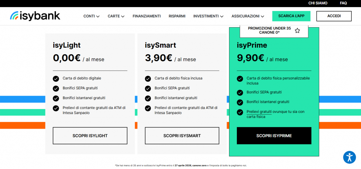Open the accessibility widget icon
Screen dimensions: 361x169
[349, 157]
